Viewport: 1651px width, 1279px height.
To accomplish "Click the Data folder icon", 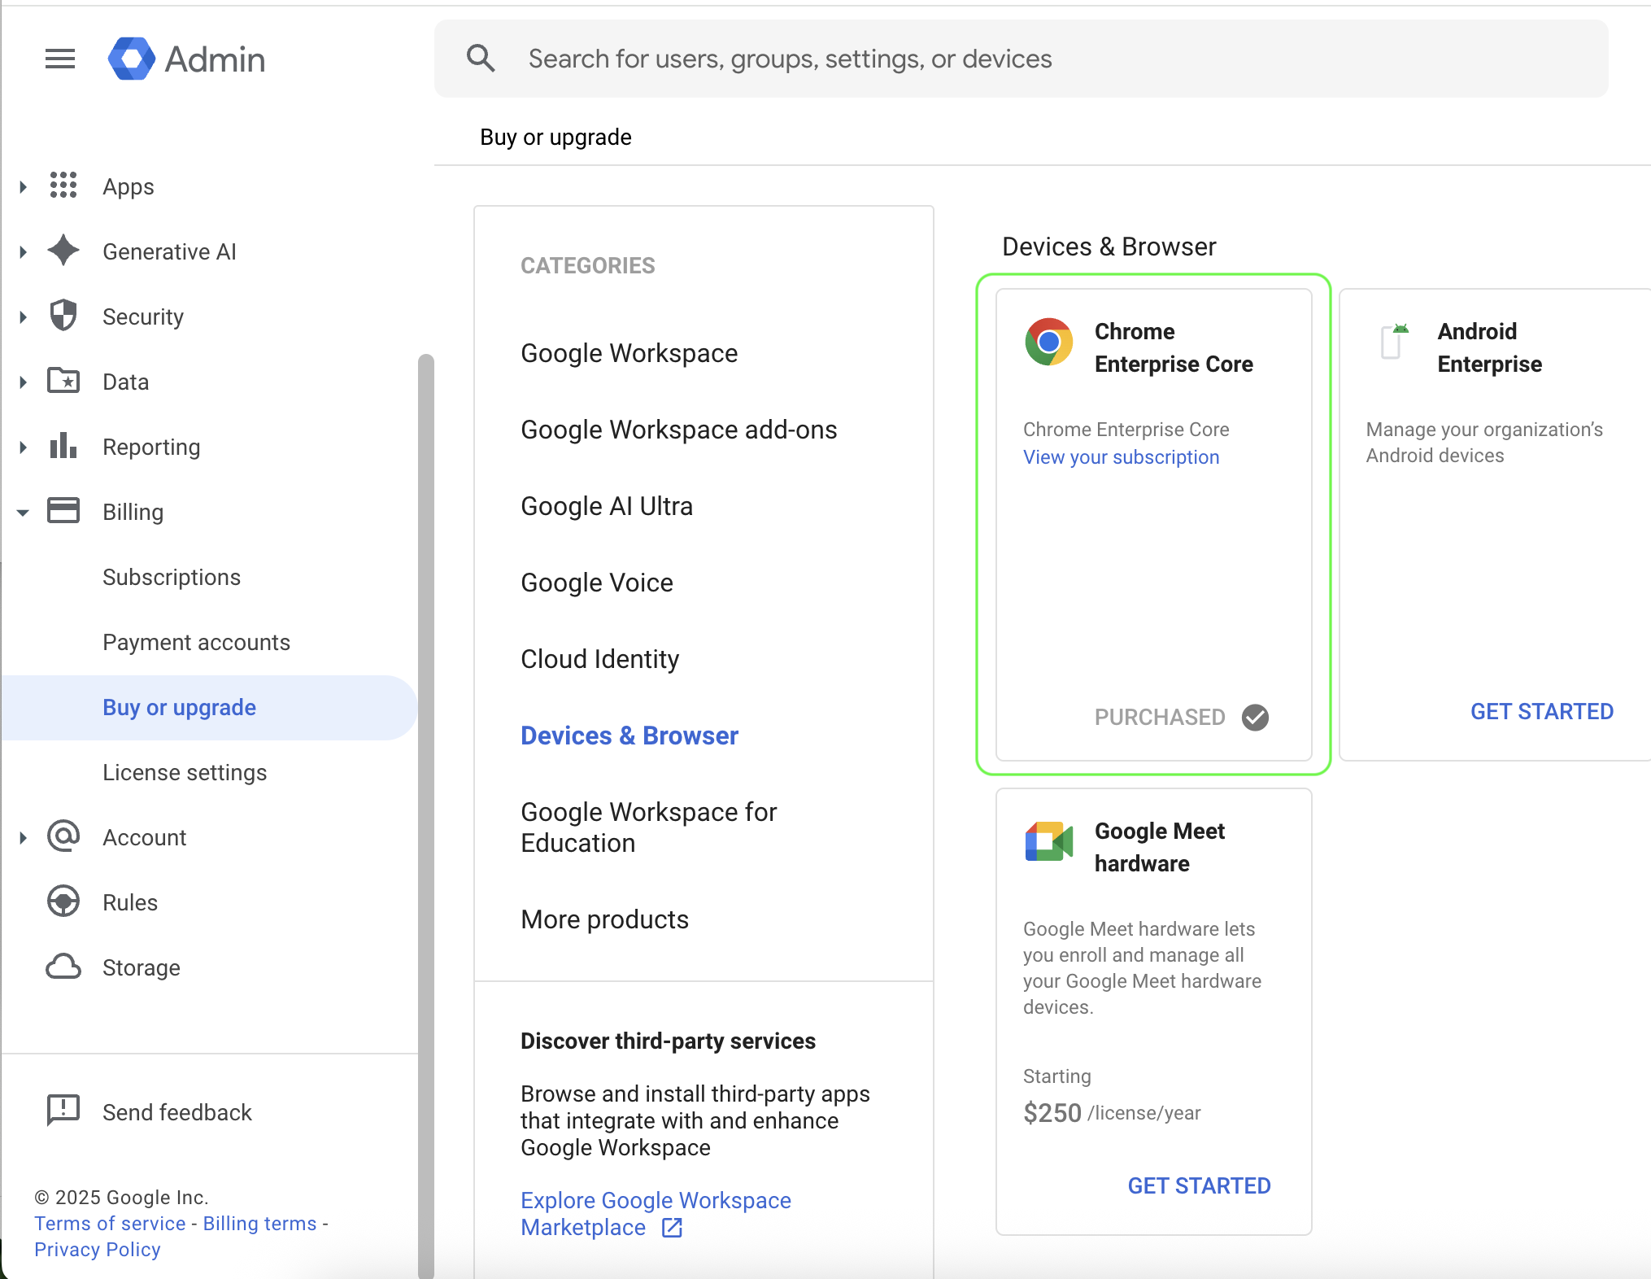I will point(63,381).
